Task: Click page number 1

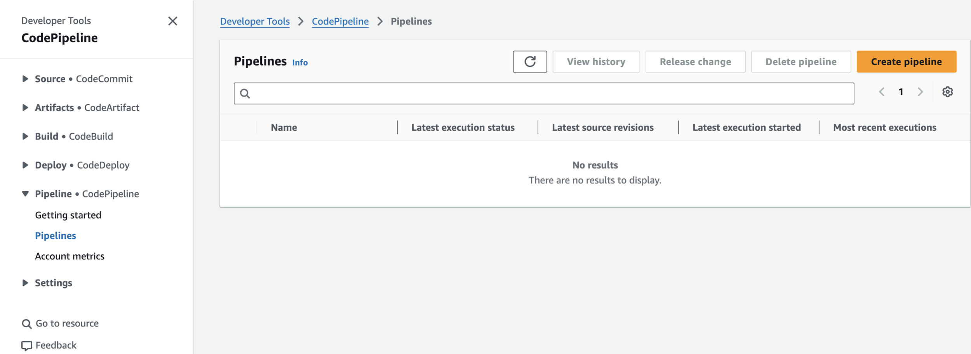Action: [901, 92]
